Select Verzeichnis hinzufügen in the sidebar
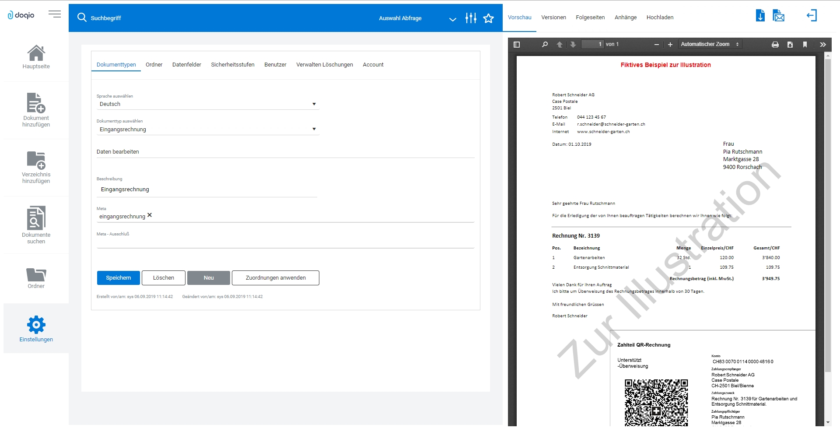 point(36,166)
